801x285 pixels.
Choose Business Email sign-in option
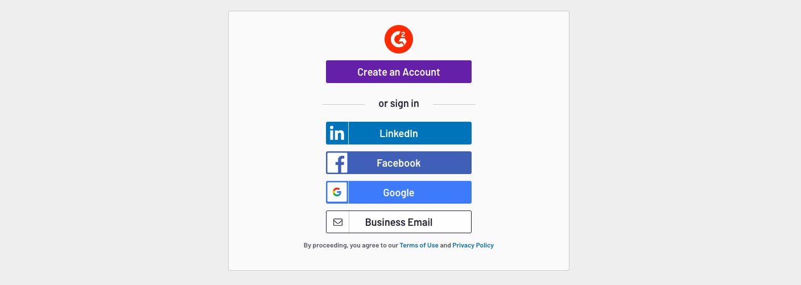(399, 222)
